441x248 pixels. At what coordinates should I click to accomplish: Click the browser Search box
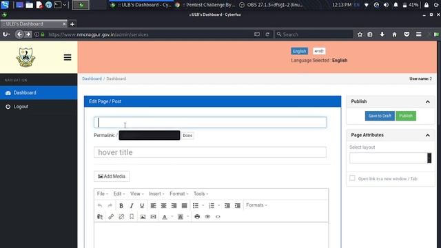pyautogui.click(x=314, y=34)
